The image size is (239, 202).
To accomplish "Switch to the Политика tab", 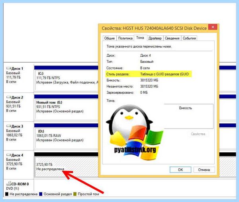I will click(125, 38).
